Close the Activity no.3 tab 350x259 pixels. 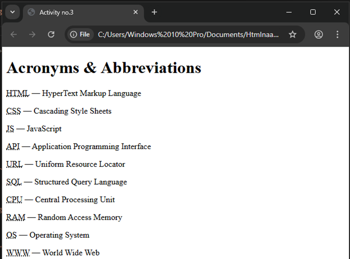click(136, 12)
